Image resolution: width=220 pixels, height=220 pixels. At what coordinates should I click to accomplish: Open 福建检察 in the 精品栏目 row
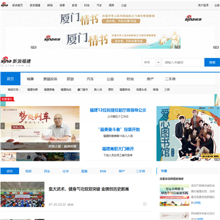click(32, 89)
